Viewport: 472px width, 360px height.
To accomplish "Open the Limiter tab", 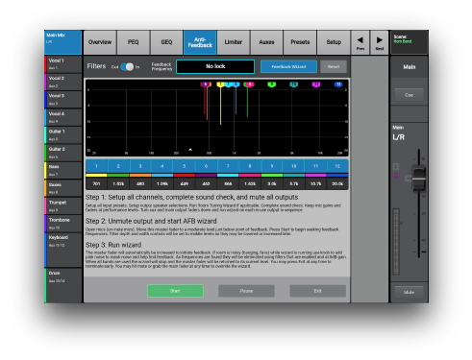I will [x=234, y=42].
